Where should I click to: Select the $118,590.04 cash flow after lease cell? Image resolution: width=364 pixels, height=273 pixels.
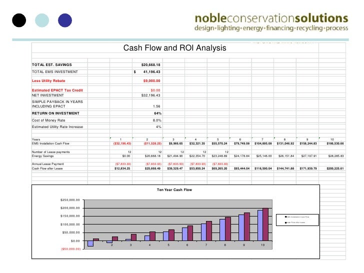tap(263, 168)
